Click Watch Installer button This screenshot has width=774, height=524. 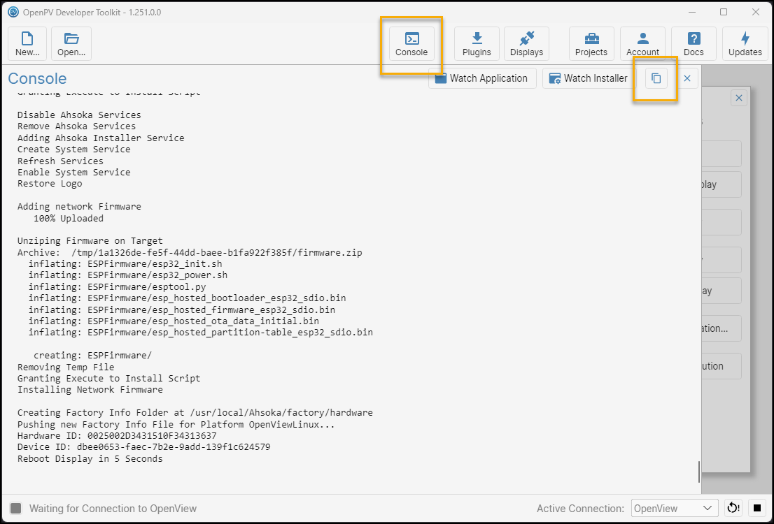point(589,78)
